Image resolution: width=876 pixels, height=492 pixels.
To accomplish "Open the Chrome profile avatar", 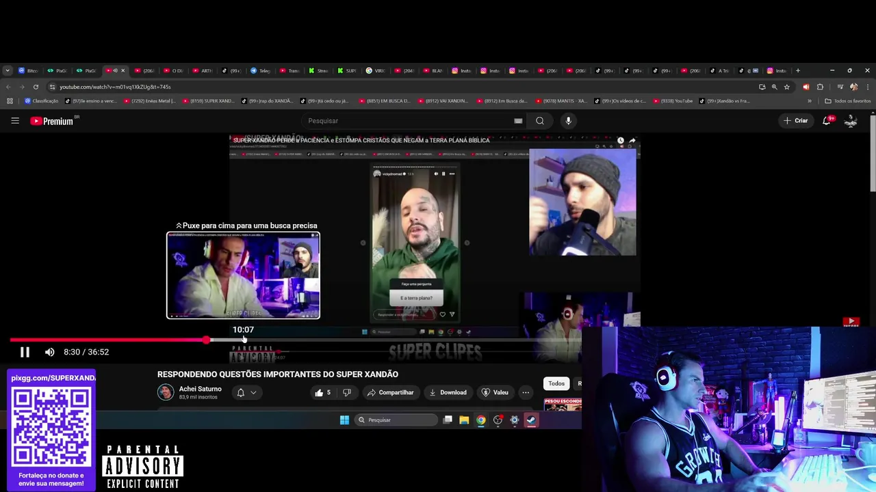I will pos(853,87).
